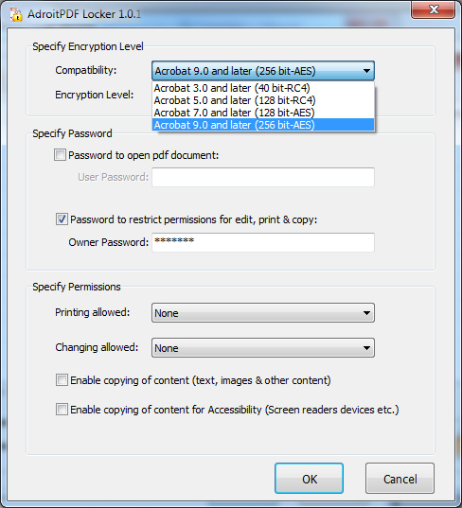The image size is (462, 508).
Task: Confirm settings with the OK button
Action: click(x=309, y=479)
